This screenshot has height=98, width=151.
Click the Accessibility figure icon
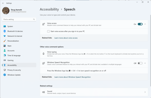[x=5, y=65]
